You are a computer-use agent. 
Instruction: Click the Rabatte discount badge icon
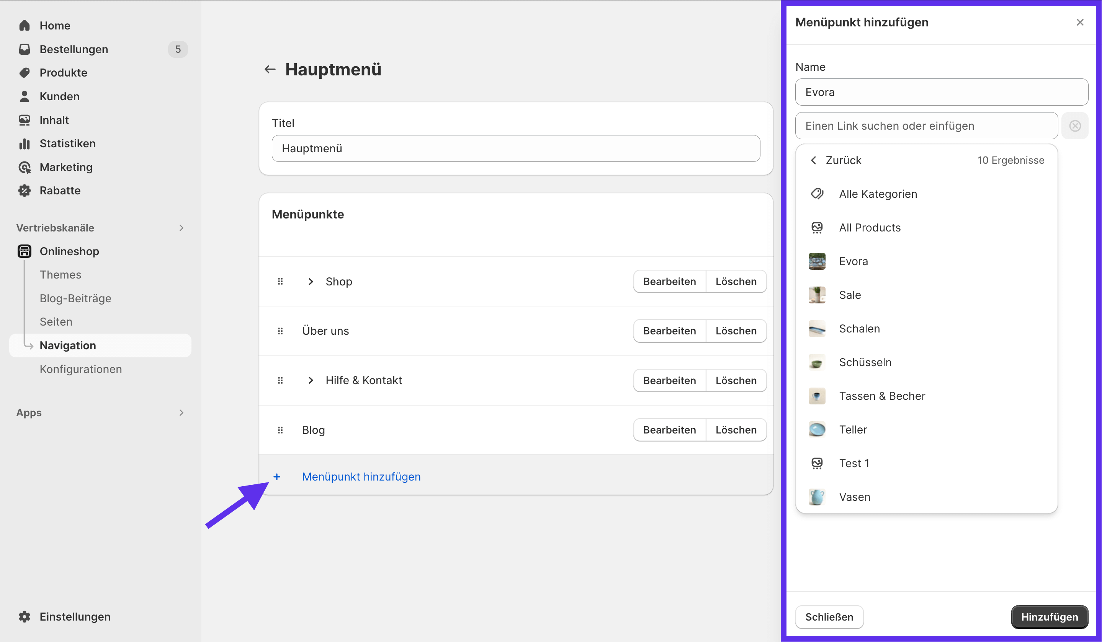tap(25, 191)
